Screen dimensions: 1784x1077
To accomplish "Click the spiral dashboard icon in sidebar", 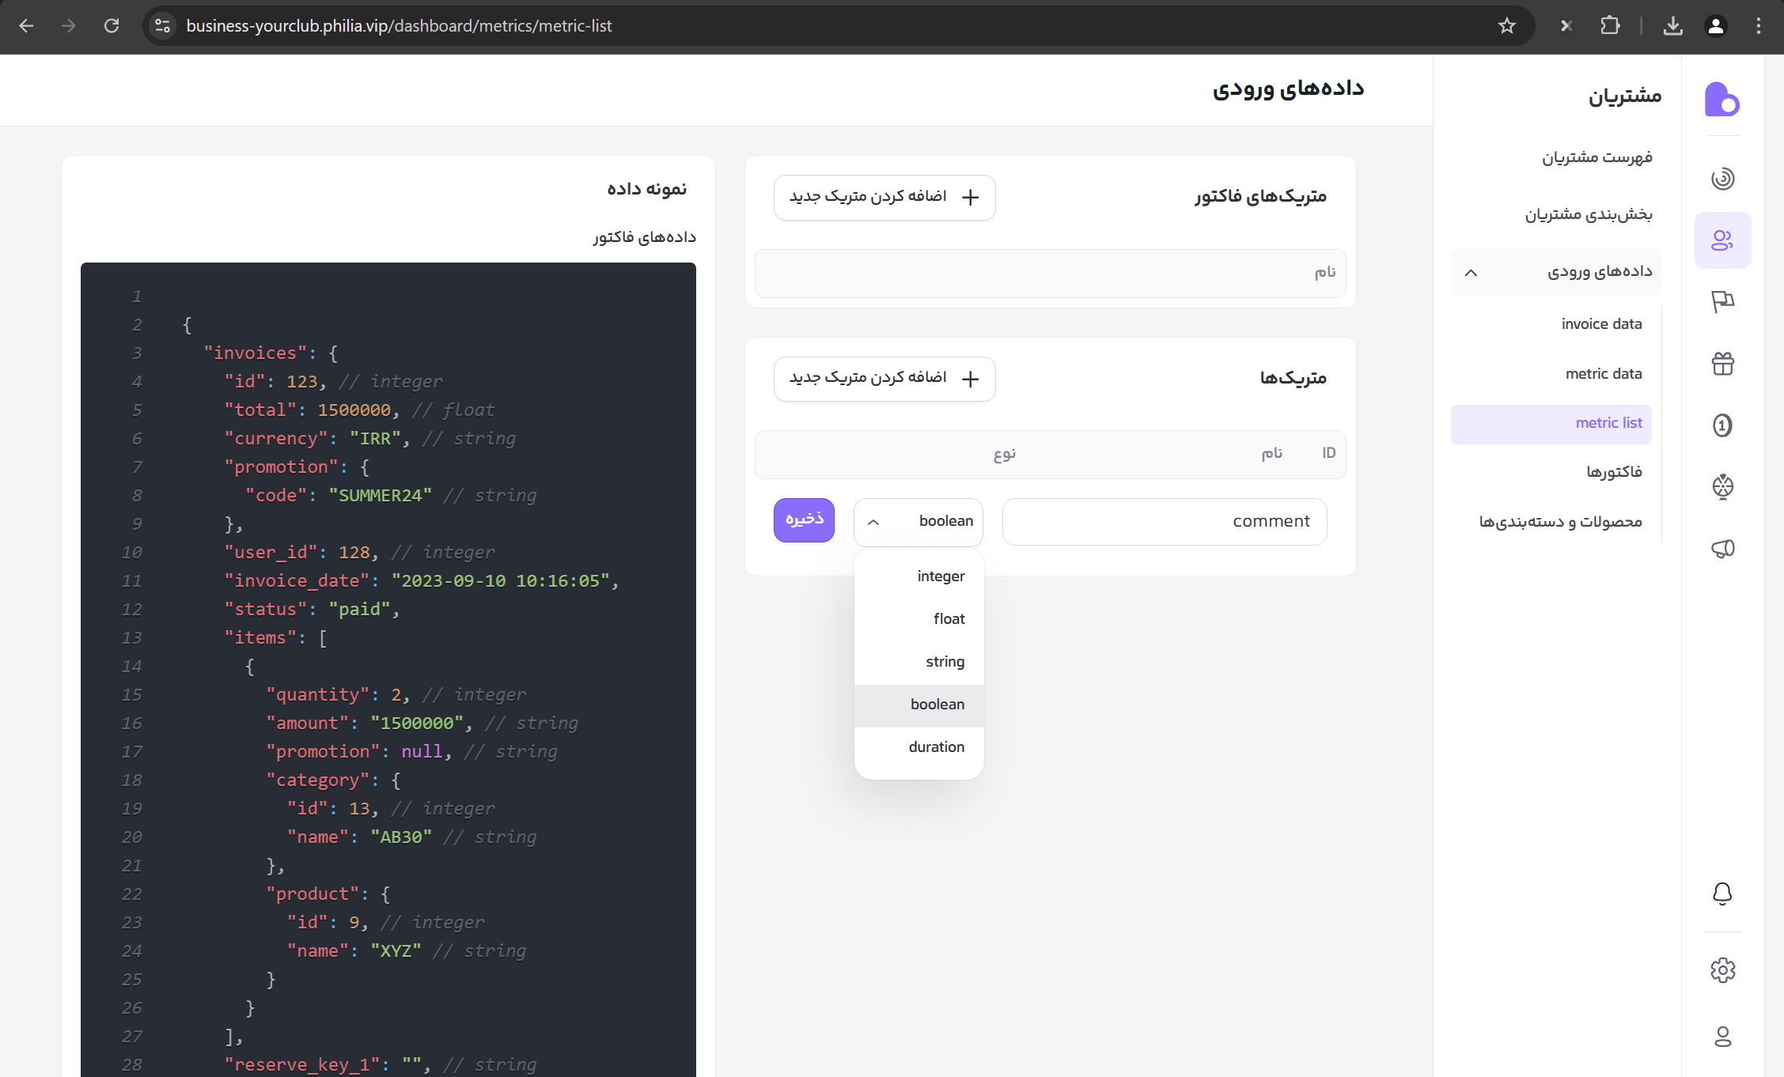I will [1722, 179].
